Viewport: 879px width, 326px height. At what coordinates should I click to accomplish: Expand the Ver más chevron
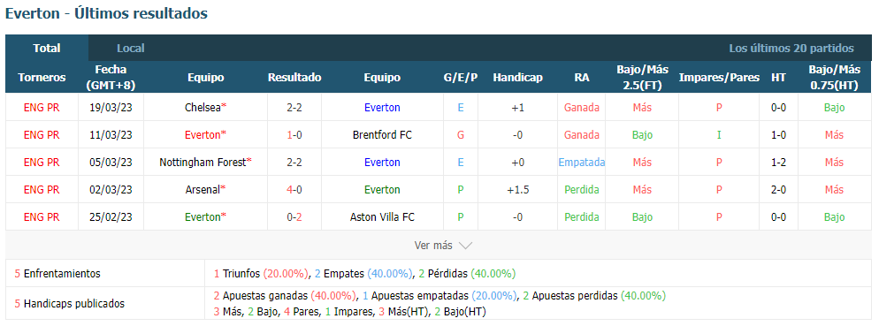click(465, 246)
